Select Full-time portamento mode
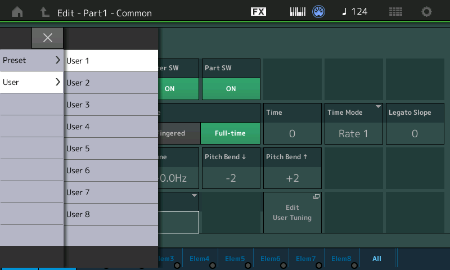 231,133
